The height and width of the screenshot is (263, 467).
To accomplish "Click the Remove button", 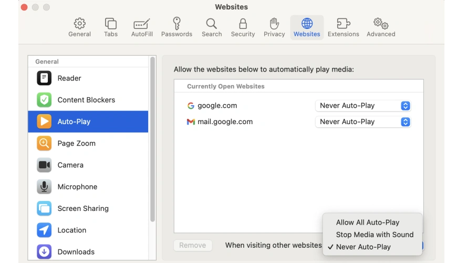I will 193,245.
